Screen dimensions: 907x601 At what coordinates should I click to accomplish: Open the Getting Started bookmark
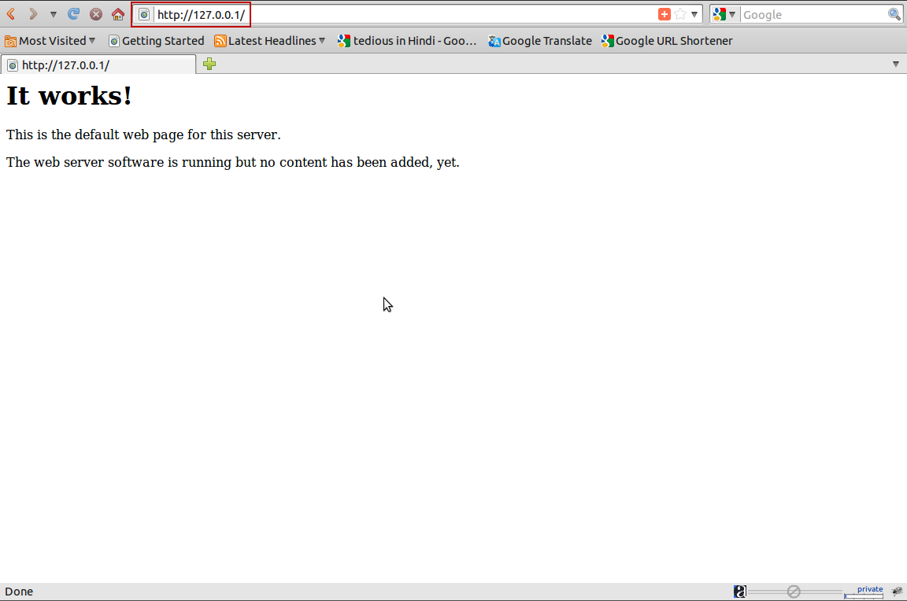[156, 40]
